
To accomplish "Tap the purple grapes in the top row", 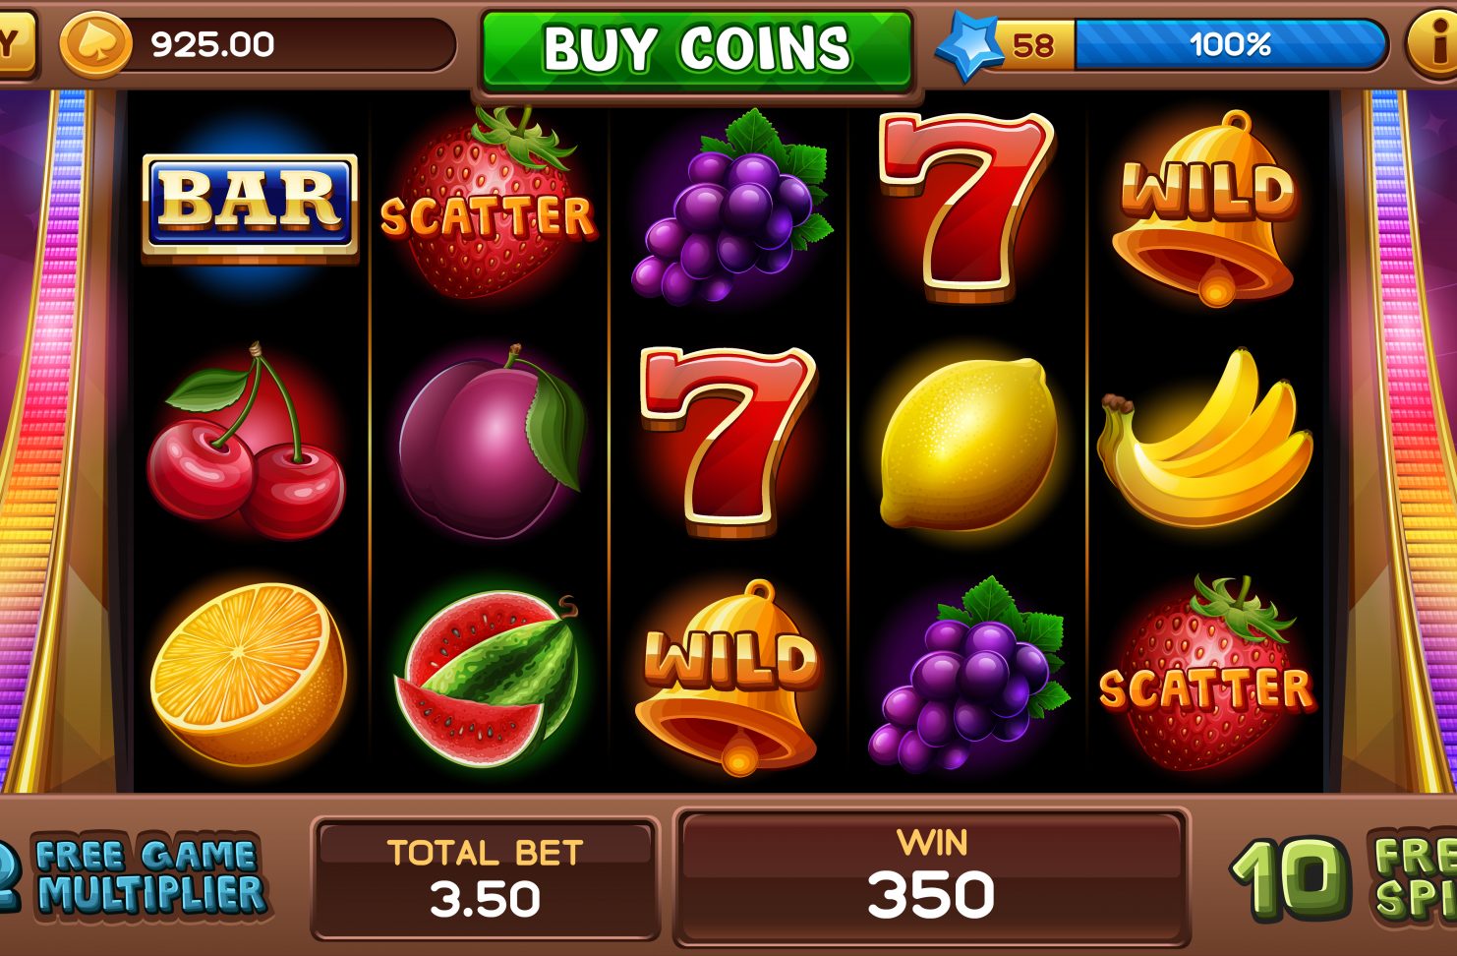I will (731, 208).
